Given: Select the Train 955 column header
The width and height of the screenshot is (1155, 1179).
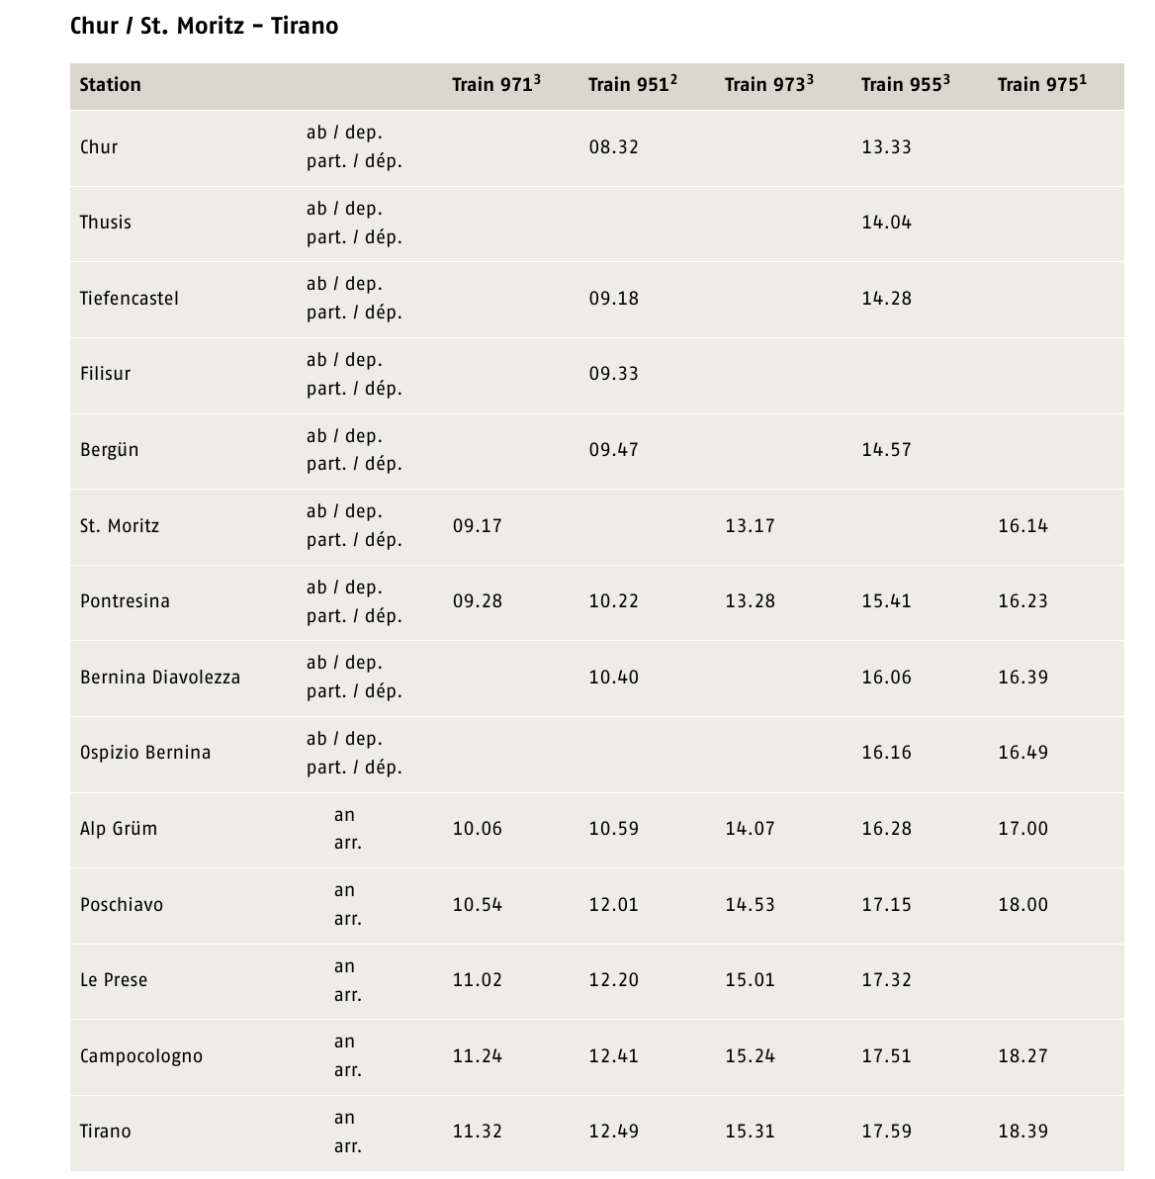Looking at the screenshot, I should [x=906, y=83].
